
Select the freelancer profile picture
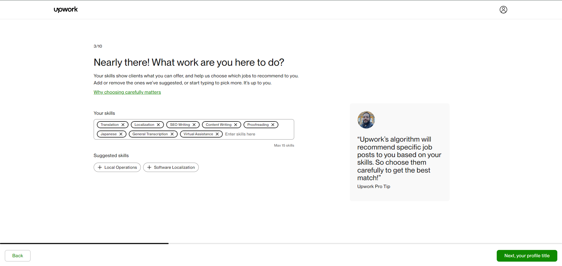click(366, 120)
